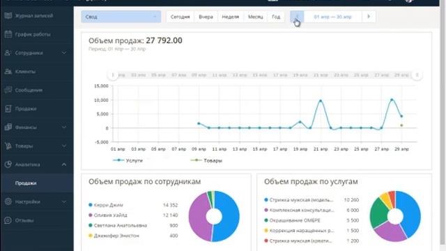Open Сообщения section
This screenshot has height=251, width=446.
[29, 90]
